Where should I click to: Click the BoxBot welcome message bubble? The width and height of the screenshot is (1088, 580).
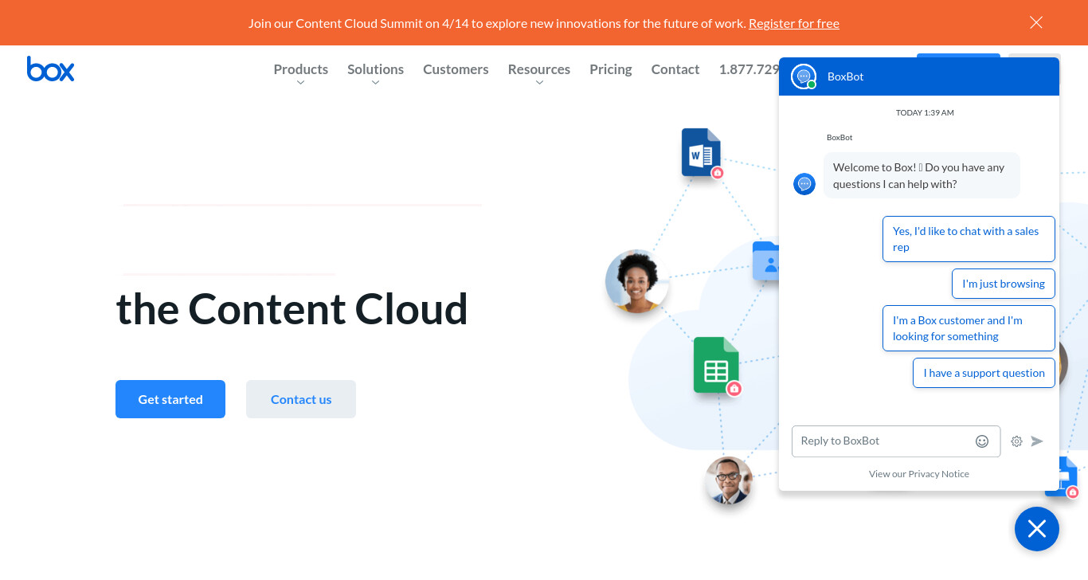coord(922,175)
